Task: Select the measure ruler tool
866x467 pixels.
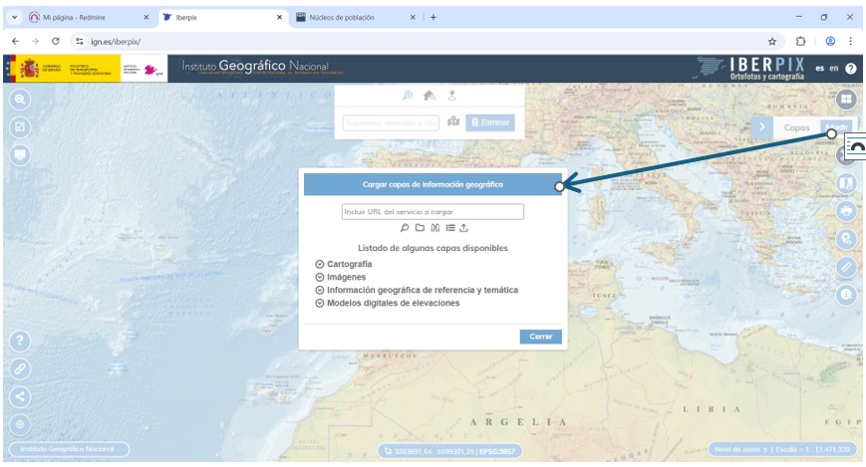Action: [x=846, y=267]
